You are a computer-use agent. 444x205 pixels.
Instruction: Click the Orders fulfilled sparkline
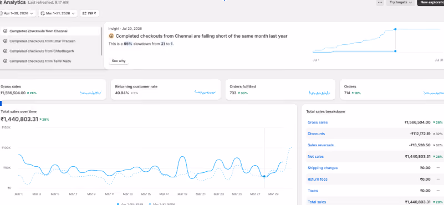pos(320,93)
